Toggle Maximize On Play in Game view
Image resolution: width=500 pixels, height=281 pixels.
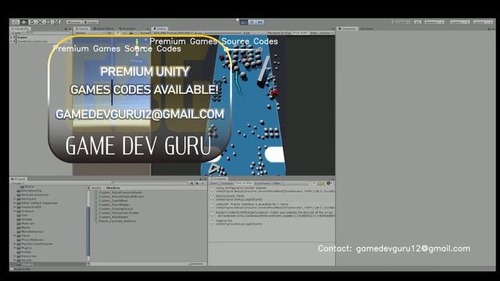280,33
